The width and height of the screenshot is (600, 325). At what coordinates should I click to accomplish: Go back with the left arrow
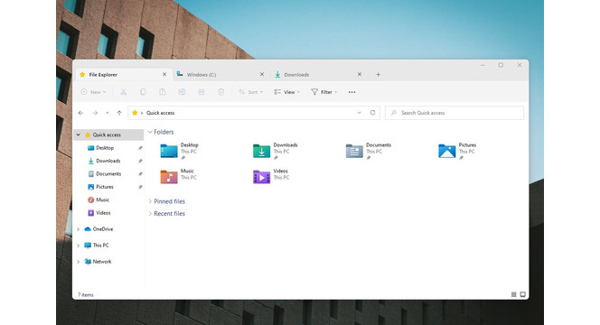[x=80, y=113]
